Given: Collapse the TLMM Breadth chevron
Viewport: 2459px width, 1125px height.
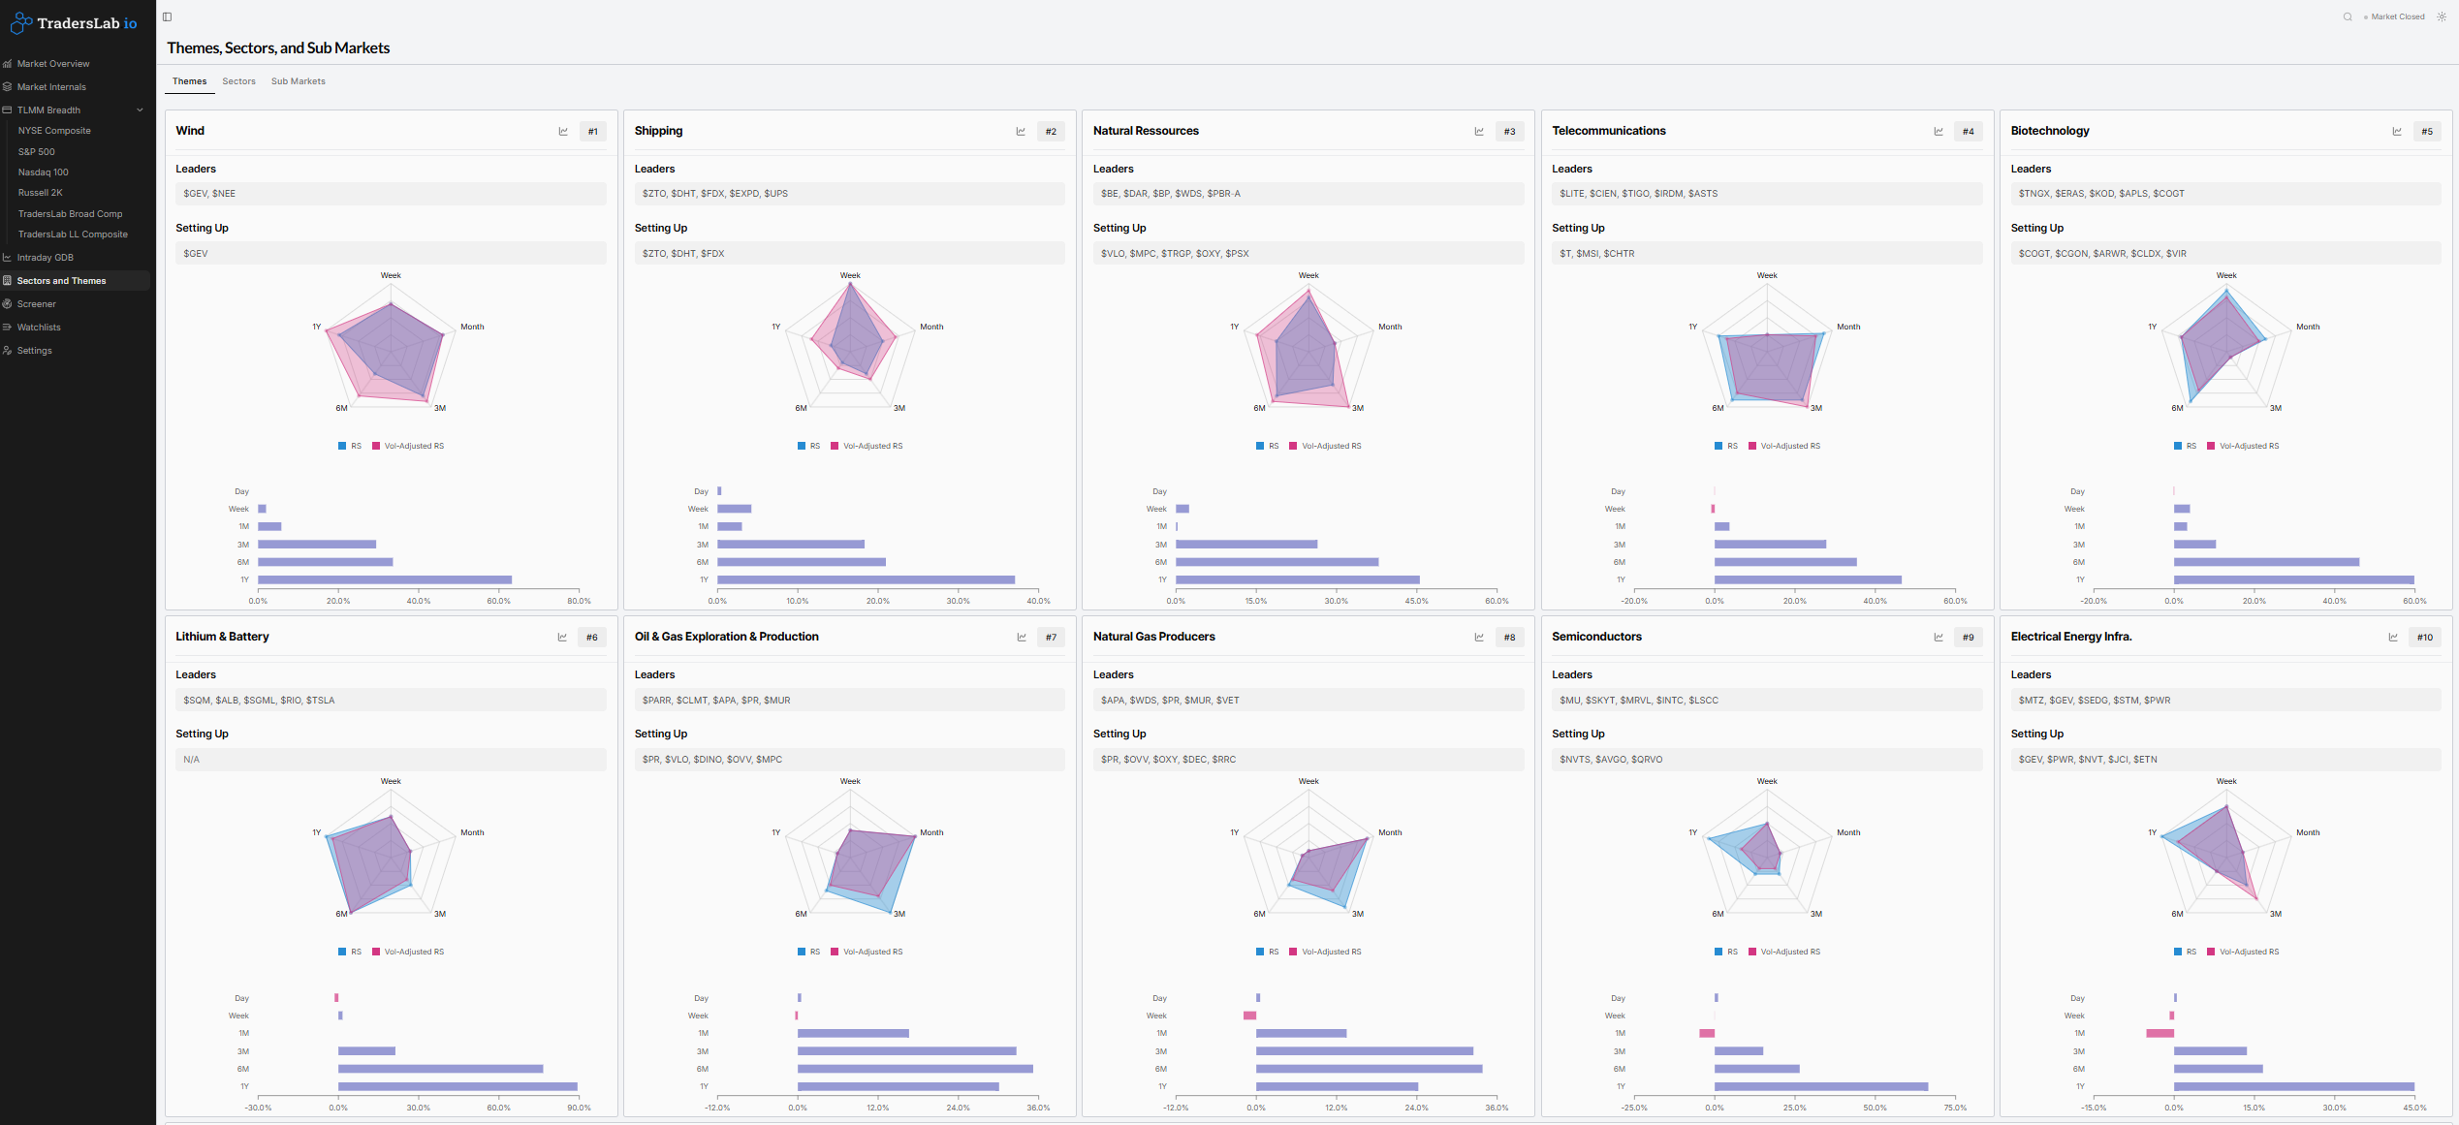Looking at the screenshot, I should [x=140, y=110].
